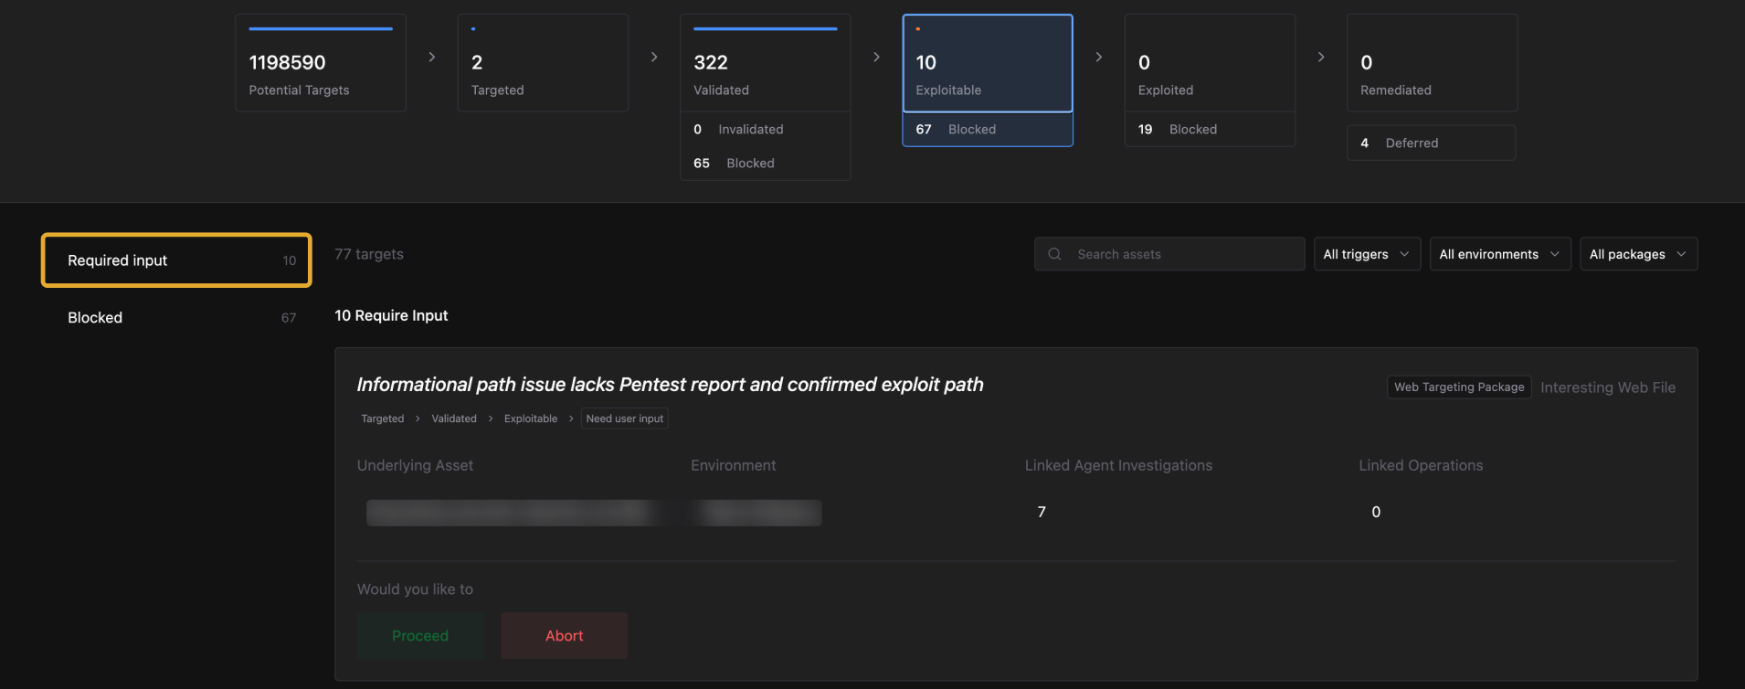
Task: Click the Need user input badge
Action: pos(625,419)
